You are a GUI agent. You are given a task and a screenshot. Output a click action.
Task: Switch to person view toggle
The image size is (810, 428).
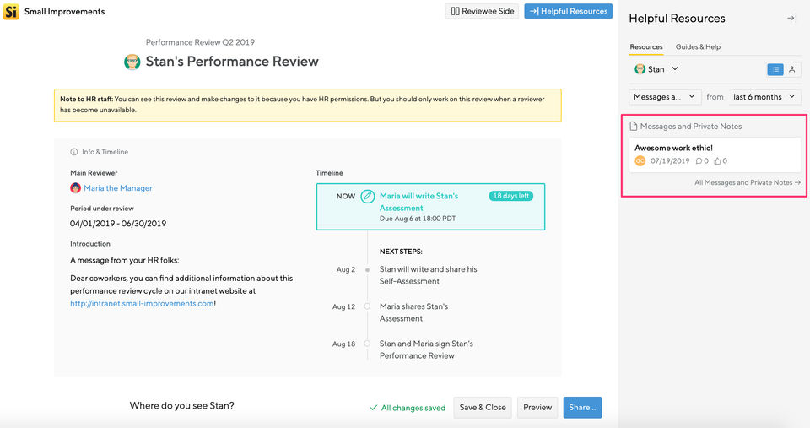pyautogui.click(x=792, y=69)
